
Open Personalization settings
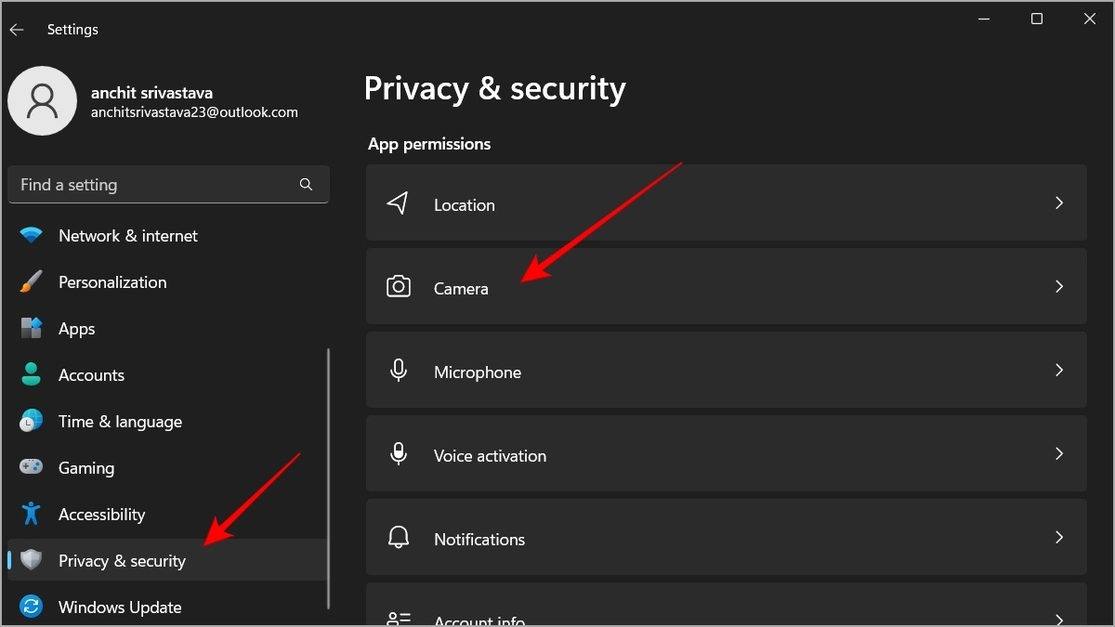point(112,281)
